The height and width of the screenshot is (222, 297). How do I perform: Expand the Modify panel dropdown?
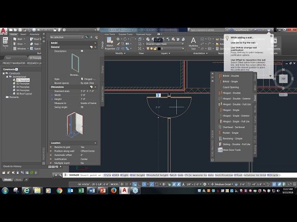(120, 53)
